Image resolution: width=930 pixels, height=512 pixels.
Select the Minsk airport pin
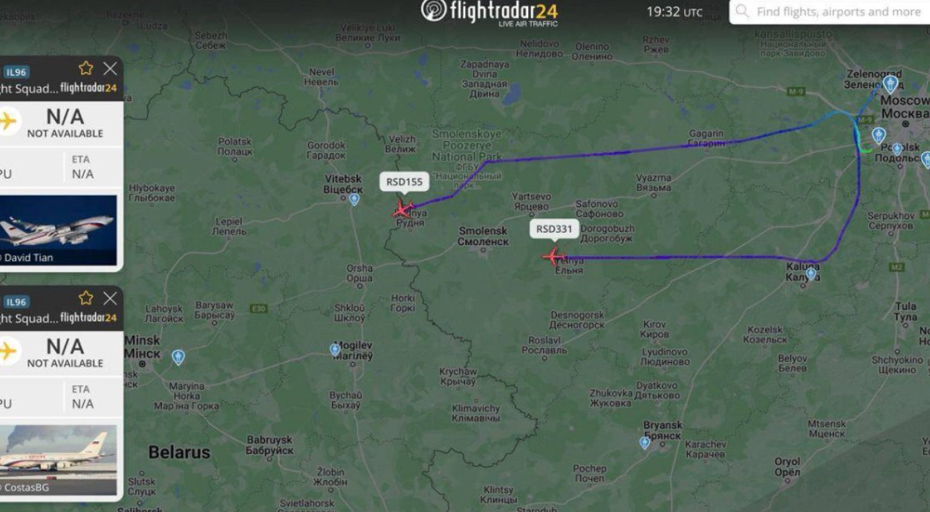(x=178, y=357)
